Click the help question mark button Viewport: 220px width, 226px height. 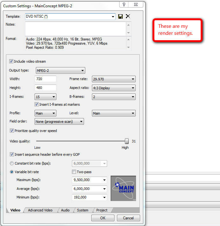pos(124,4)
